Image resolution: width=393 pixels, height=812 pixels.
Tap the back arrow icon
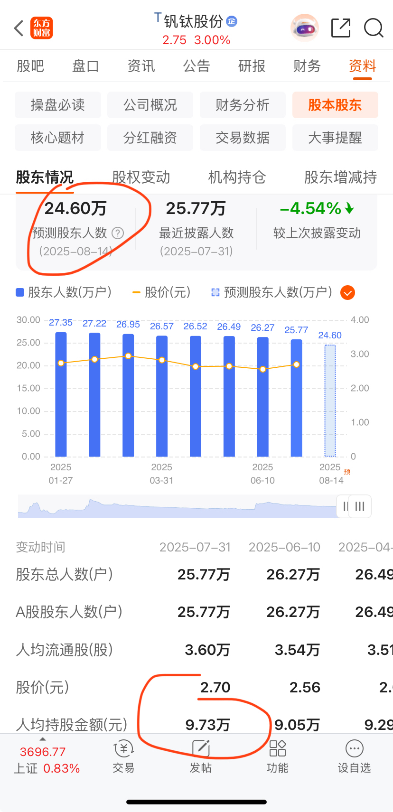tap(19, 28)
